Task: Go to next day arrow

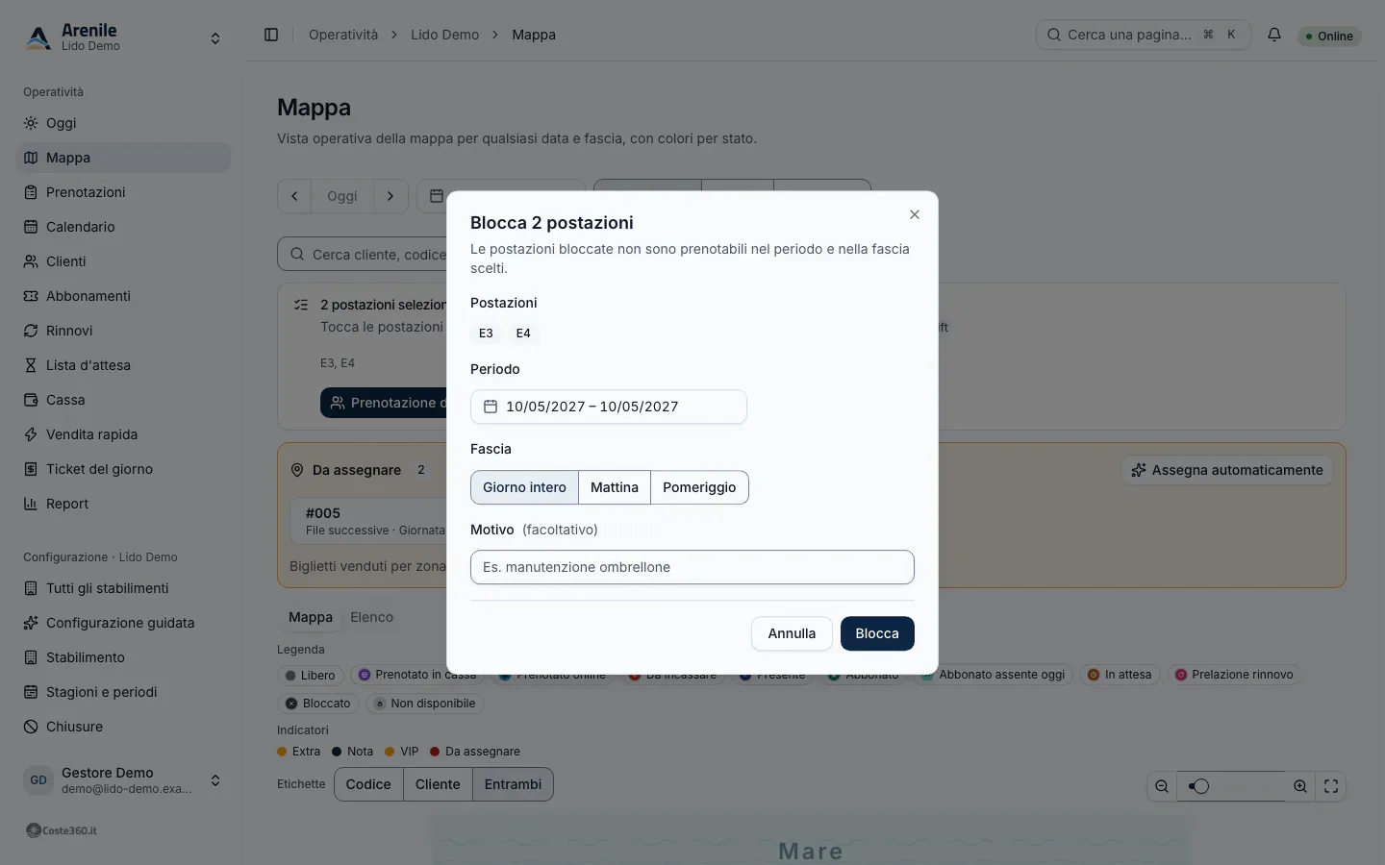Action: coord(390,196)
